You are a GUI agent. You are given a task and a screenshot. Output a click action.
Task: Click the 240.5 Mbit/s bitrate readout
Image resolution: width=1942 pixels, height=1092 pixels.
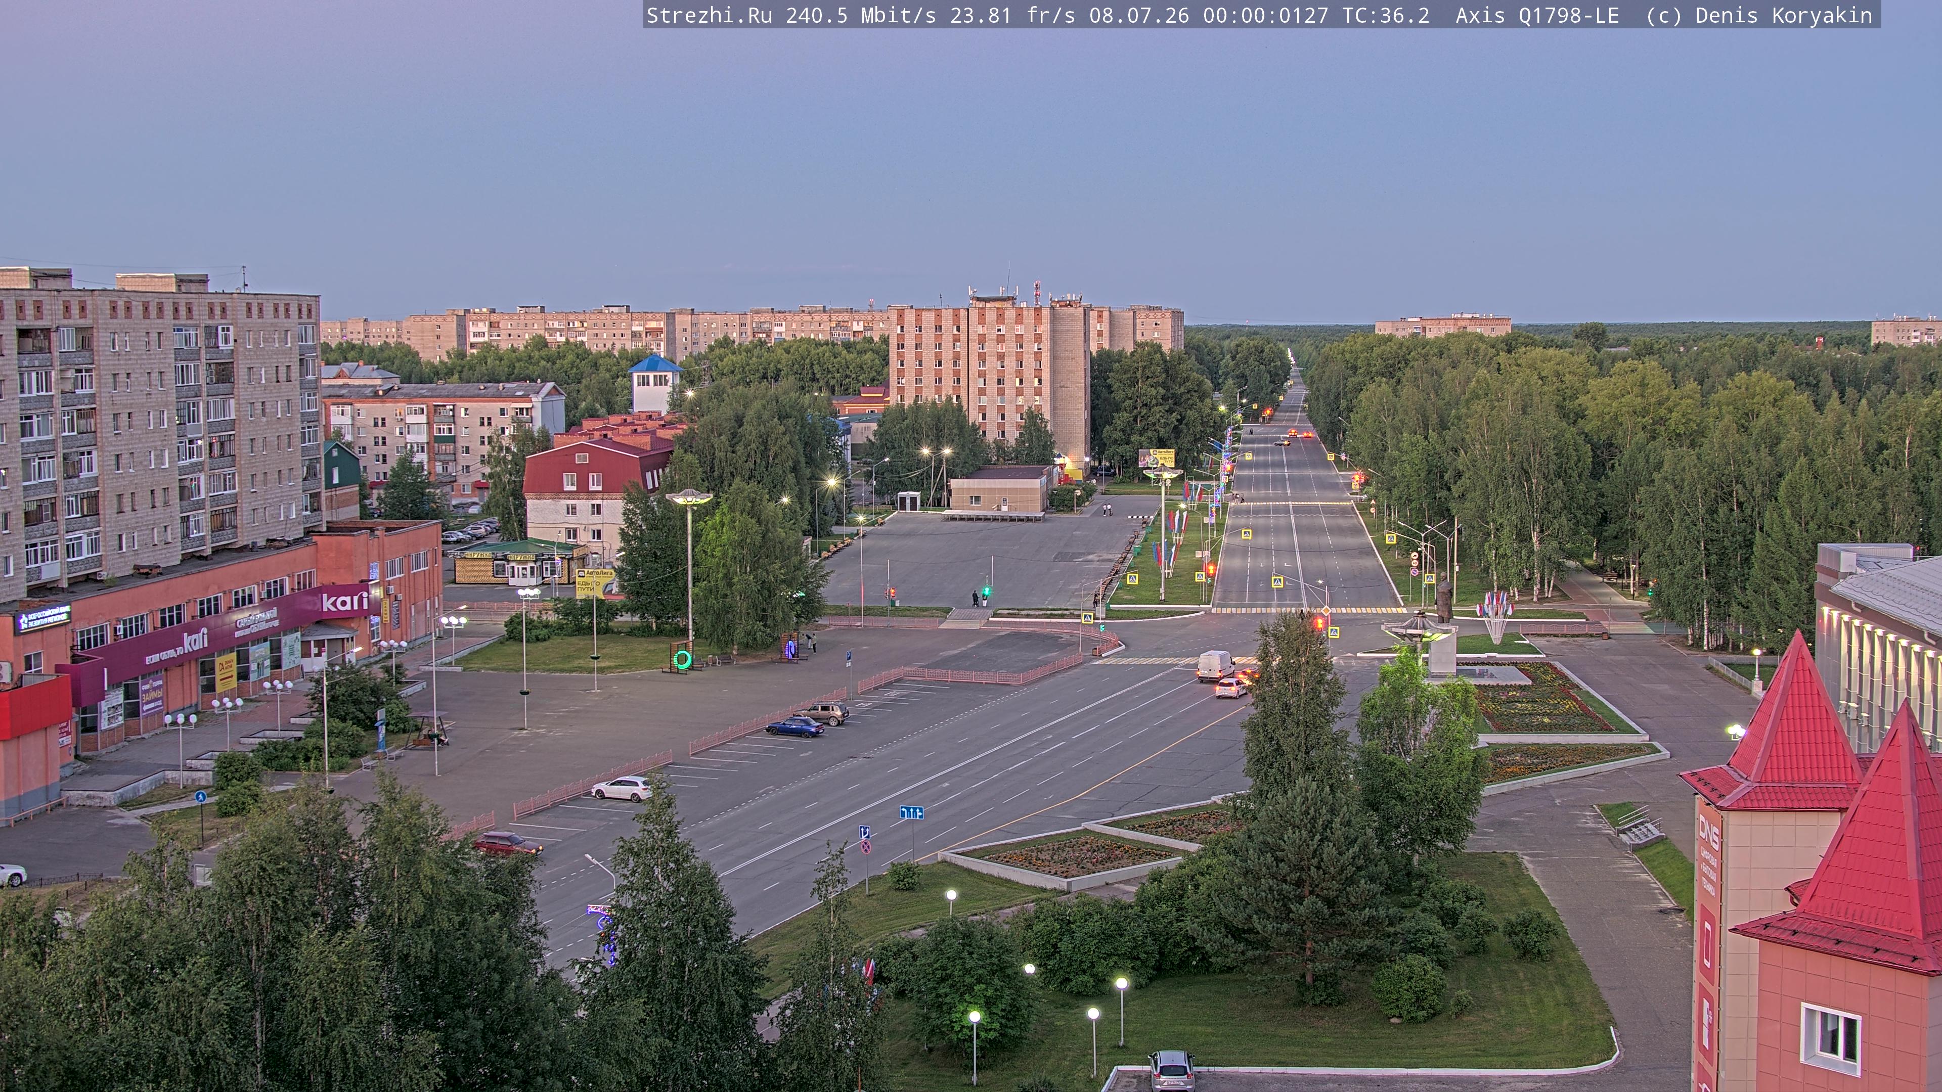click(x=860, y=15)
